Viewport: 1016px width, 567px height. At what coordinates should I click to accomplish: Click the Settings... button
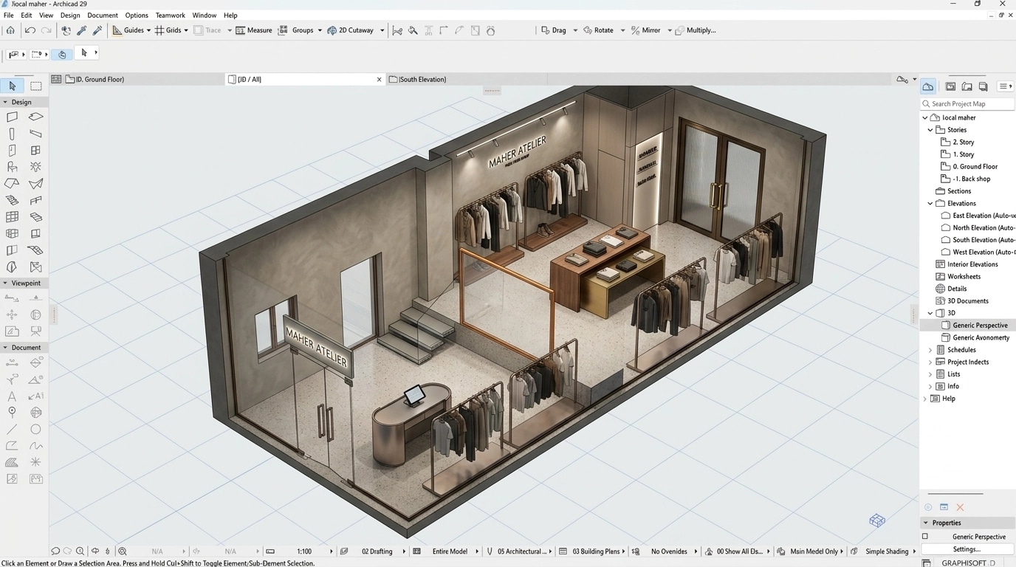[967, 549]
